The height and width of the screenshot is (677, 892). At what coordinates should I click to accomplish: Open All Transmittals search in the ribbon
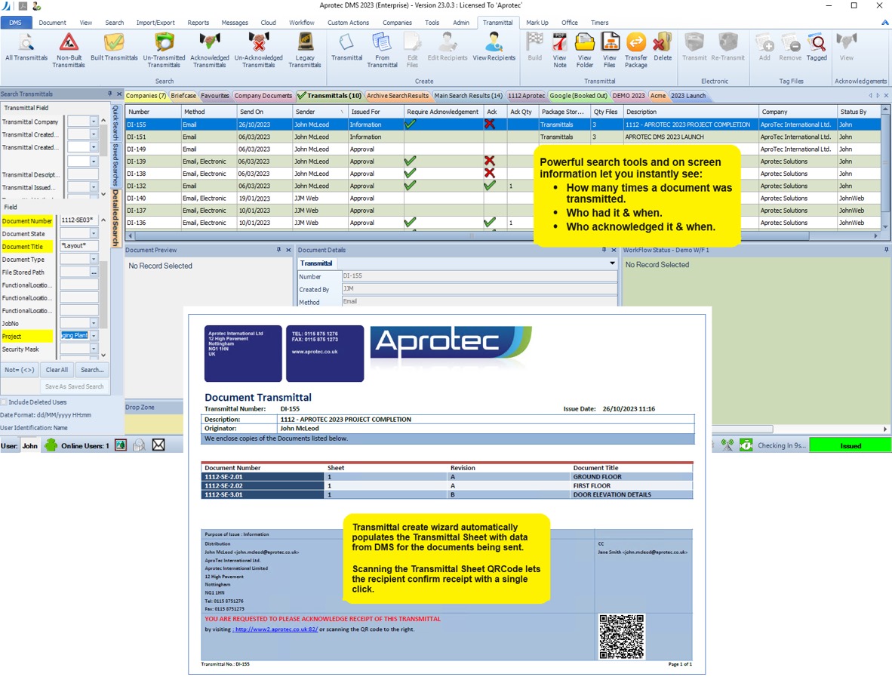click(26, 48)
